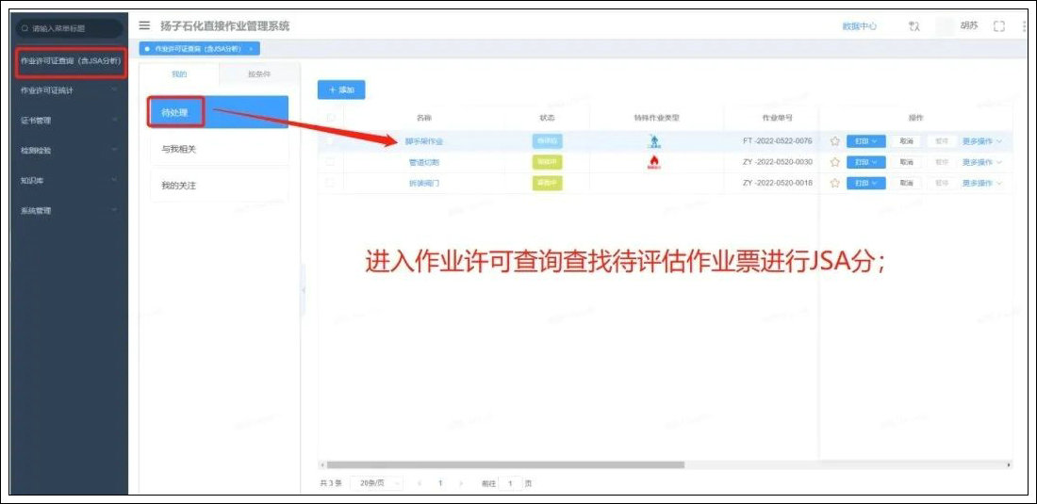Click the fullscreen icon in header
This screenshot has width=1037, height=504.
999,26
